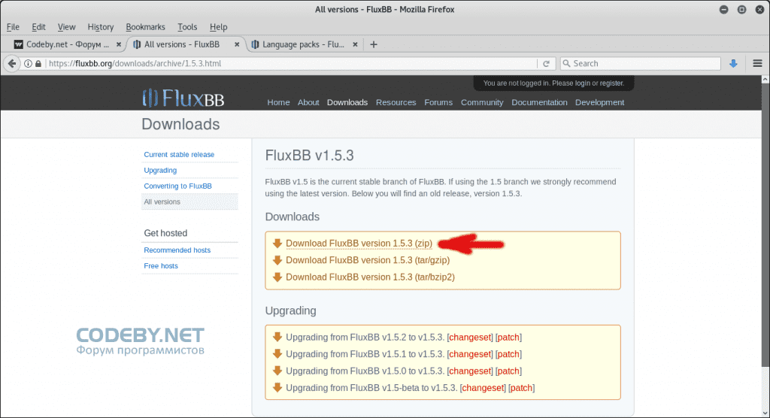Click the register link
770x418 pixels.
tap(611, 83)
